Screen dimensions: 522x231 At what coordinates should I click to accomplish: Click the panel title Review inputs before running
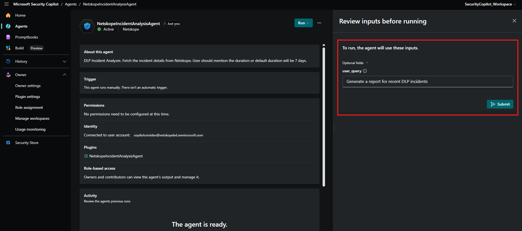click(383, 21)
